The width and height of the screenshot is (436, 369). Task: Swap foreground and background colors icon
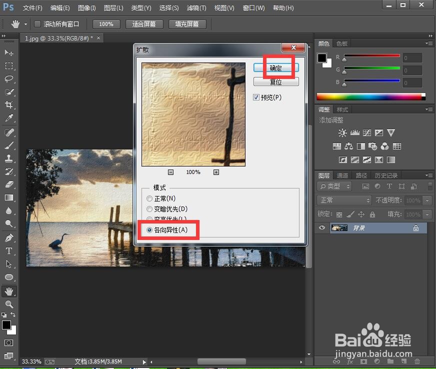[x=13, y=314]
